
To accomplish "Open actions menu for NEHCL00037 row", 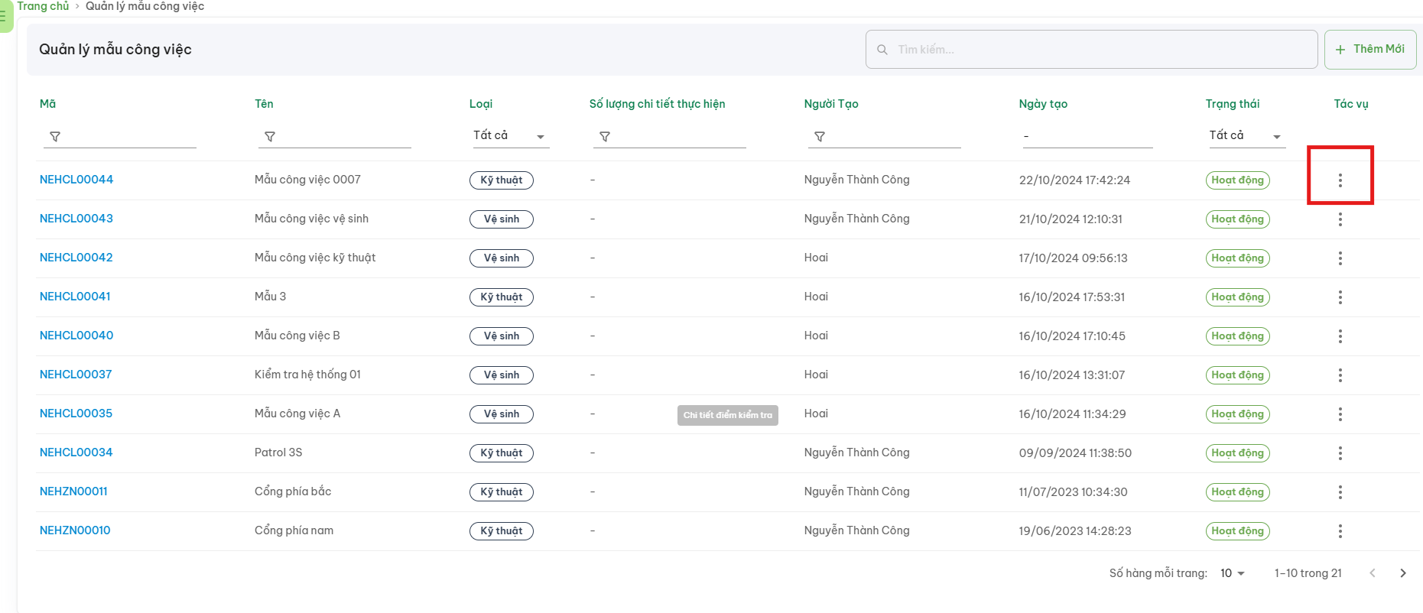I will (x=1340, y=375).
